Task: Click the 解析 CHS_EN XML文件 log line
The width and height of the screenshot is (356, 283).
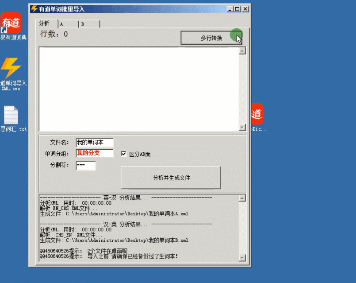Action: point(71,235)
